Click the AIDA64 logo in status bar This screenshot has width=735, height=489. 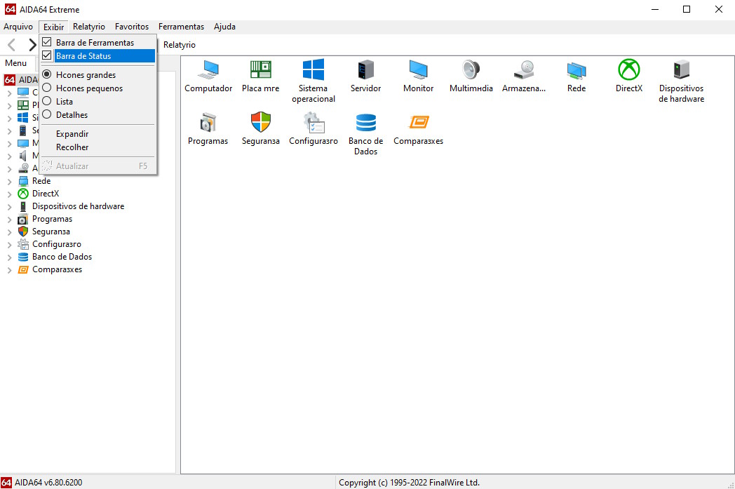pyautogui.click(x=6, y=483)
